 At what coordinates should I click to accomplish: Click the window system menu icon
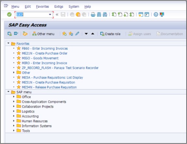coord(6,6)
